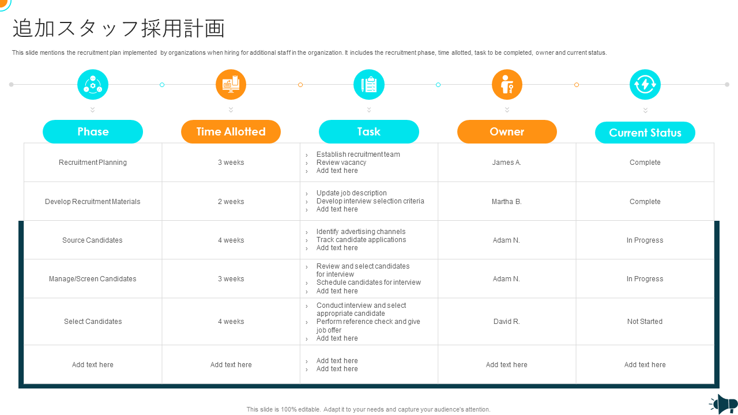738x415 pixels.
Task: Click the chevron below the Time Allotted icon
Action: 231,110
